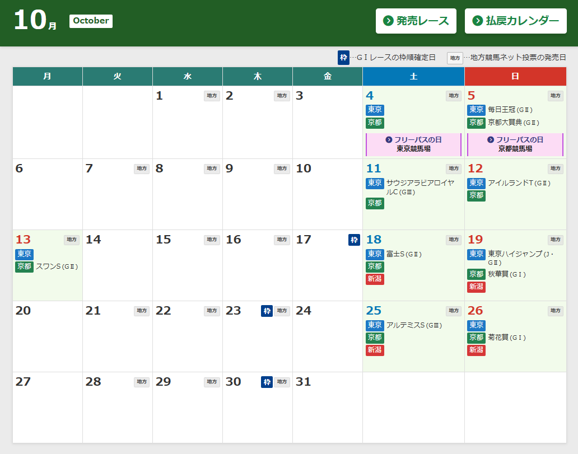The image size is (578, 454).
Task: Select the 富士S (GII) race
Action: 403,254
